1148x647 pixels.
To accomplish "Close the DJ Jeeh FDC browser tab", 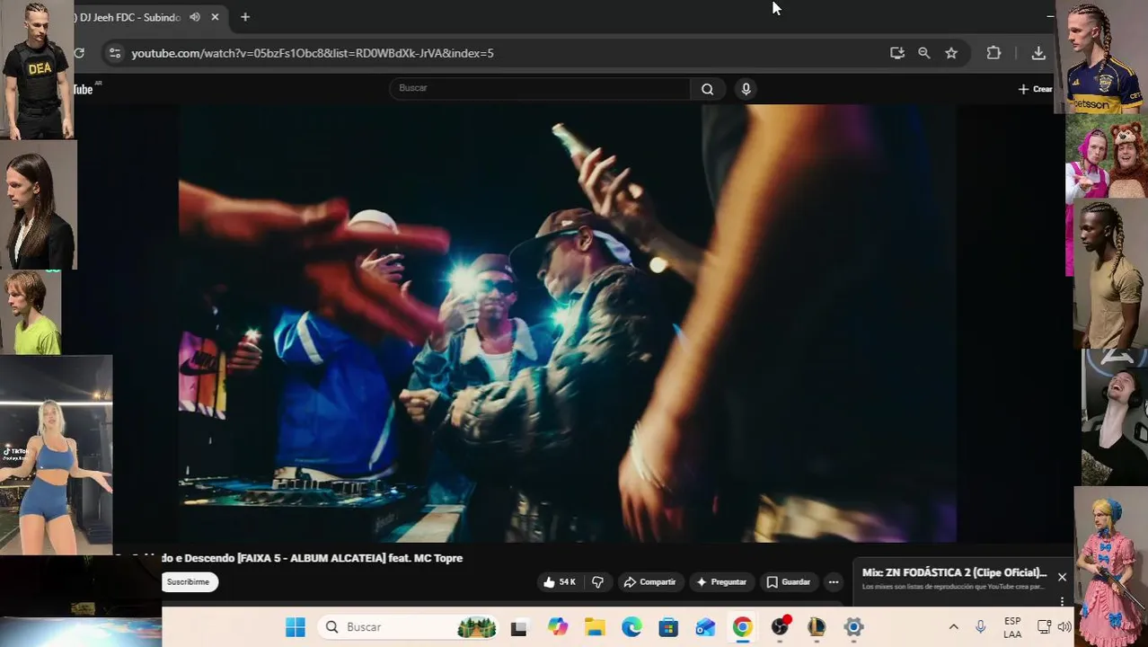I will click(215, 17).
